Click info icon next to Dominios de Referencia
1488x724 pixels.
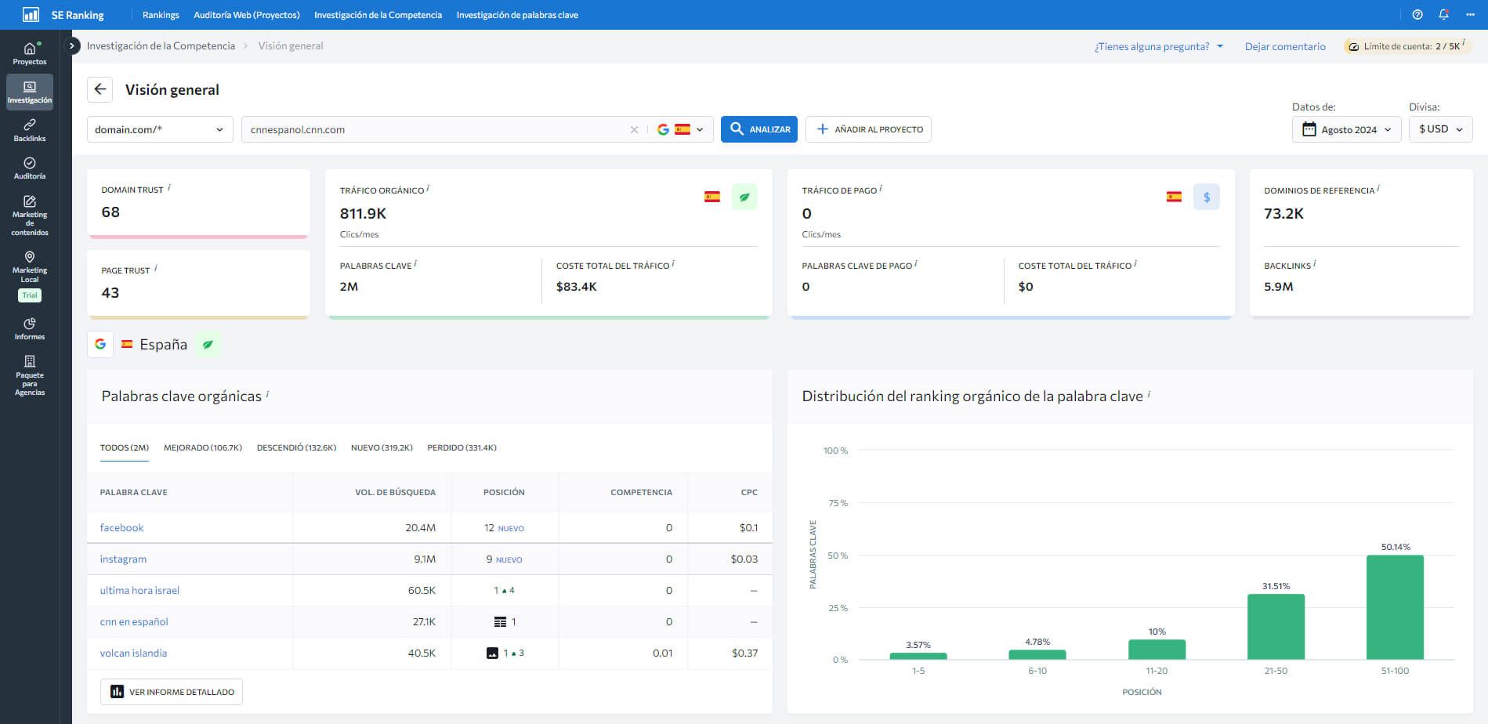[1378, 188]
